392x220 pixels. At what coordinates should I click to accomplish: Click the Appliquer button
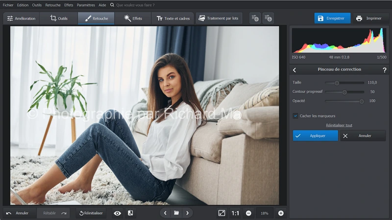tap(316, 135)
